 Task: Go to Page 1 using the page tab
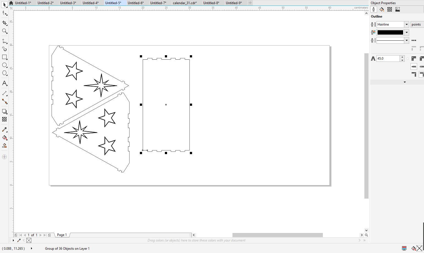(62, 235)
